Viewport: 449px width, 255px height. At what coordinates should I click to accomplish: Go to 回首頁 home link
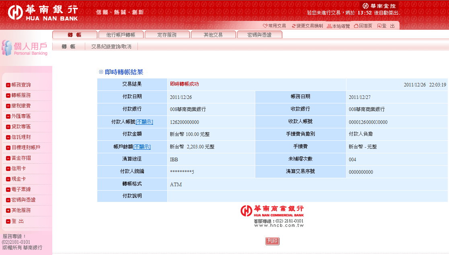click(x=363, y=26)
